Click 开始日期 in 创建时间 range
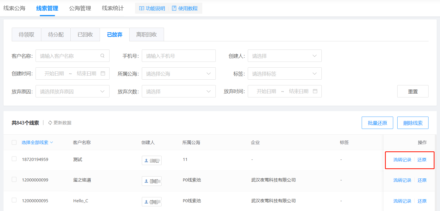This screenshot has height=211, width=440. [54, 74]
